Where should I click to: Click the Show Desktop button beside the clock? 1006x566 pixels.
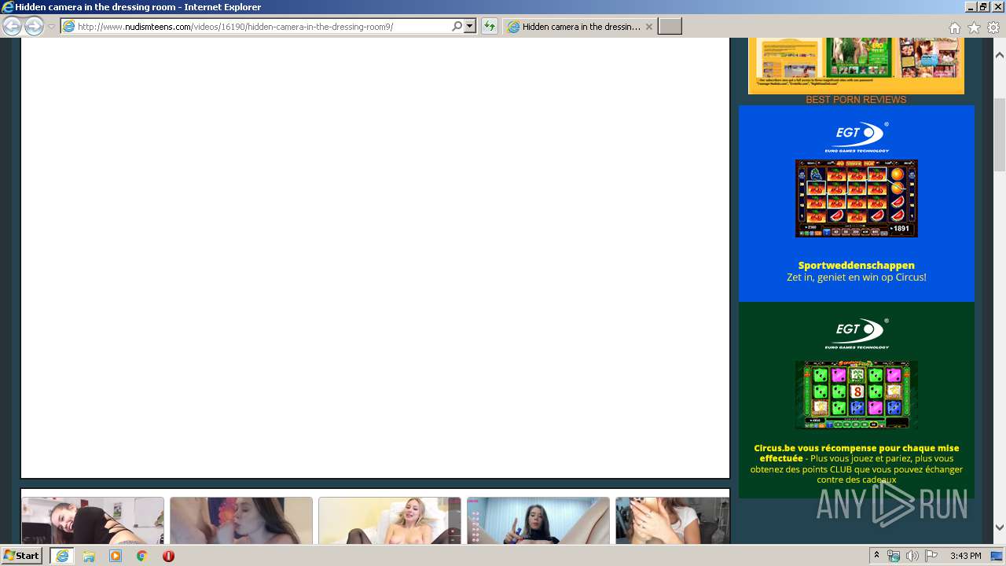[x=997, y=556]
